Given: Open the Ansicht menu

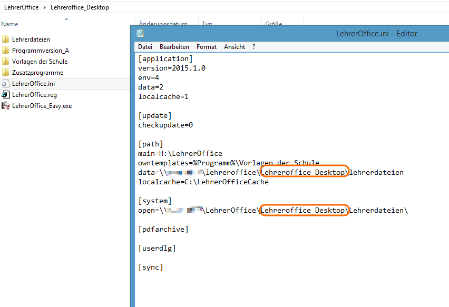Looking at the screenshot, I should (x=235, y=47).
